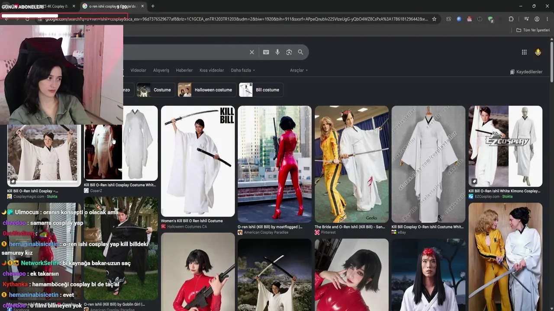Expand the Araçlar tools dropdown
554x311 pixels.
click(x=299, y=70)
